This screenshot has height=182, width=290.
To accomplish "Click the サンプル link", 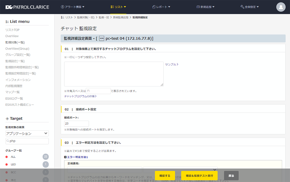I will [x=172, y=64].
